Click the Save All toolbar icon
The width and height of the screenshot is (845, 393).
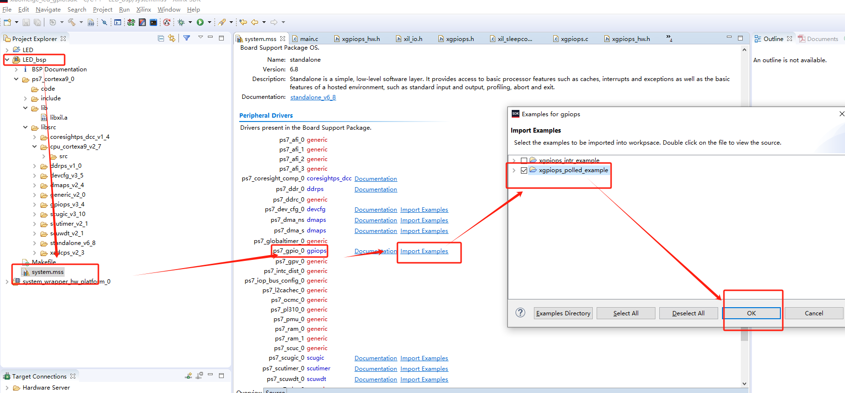37,22
